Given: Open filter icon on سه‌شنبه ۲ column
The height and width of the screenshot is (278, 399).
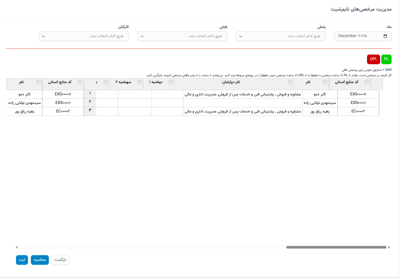Looking at the screenshot, I should 139,82.
